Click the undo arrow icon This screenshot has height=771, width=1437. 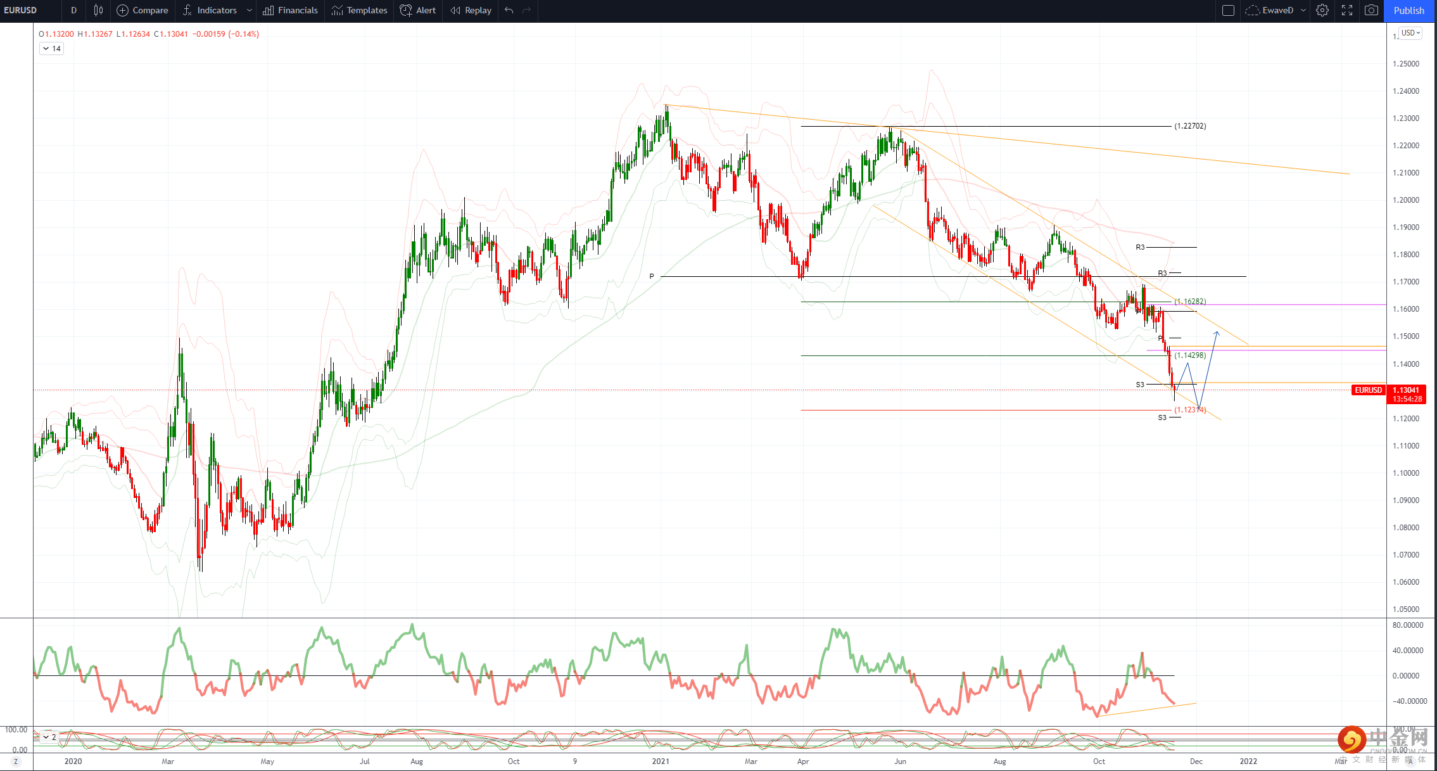509,10
